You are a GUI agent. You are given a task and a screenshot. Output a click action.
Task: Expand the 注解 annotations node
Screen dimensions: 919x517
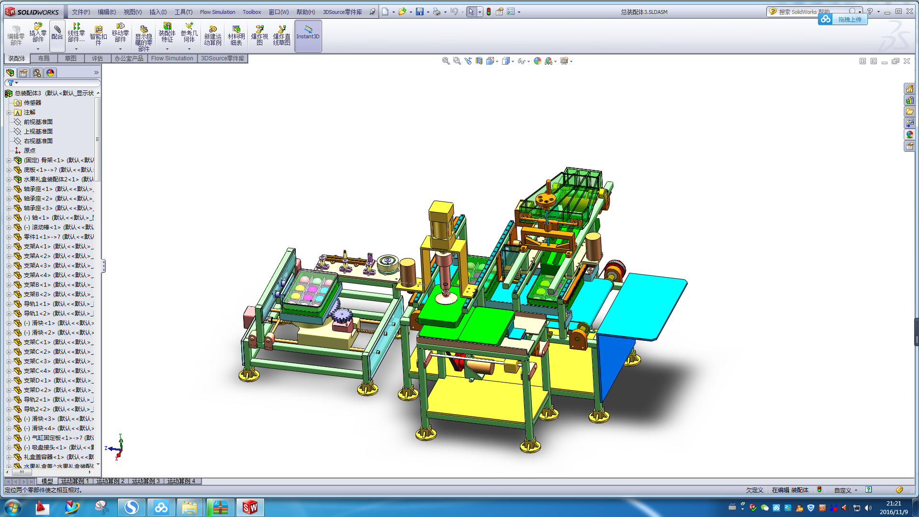pos(9,112)
